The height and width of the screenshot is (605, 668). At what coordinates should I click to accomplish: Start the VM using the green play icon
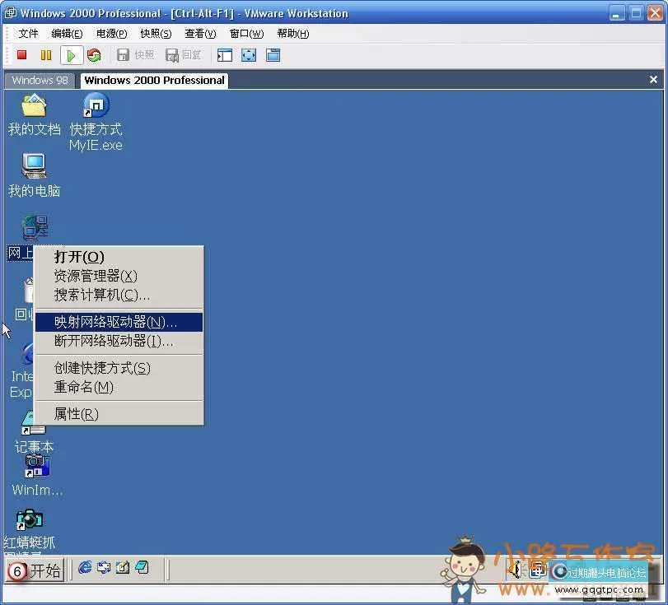(x=70, y=54)
